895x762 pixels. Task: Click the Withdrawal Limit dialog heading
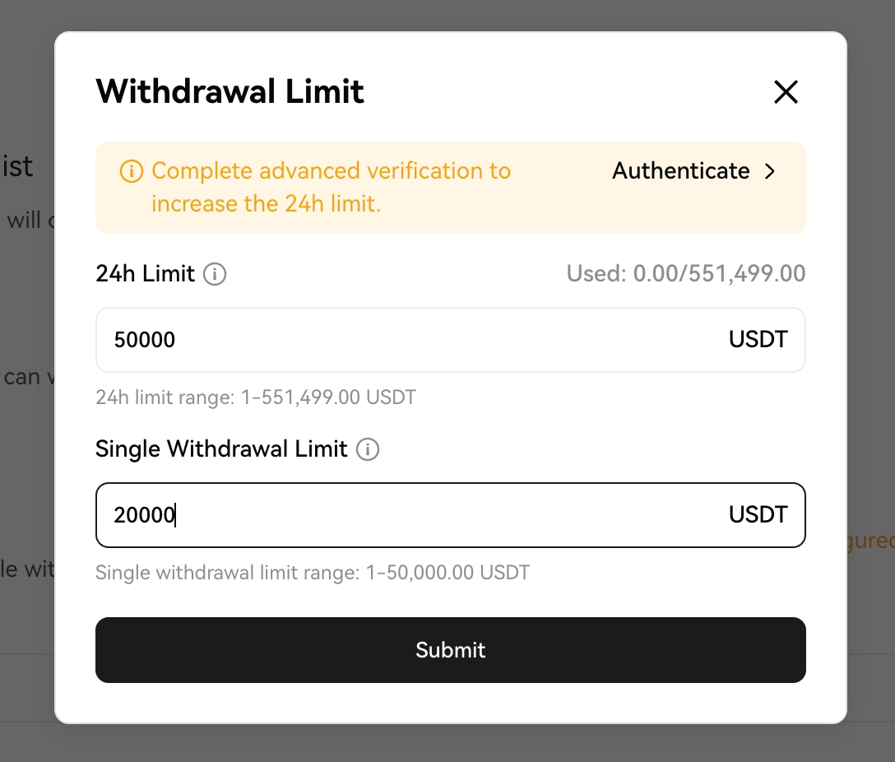tap(230, 91)
